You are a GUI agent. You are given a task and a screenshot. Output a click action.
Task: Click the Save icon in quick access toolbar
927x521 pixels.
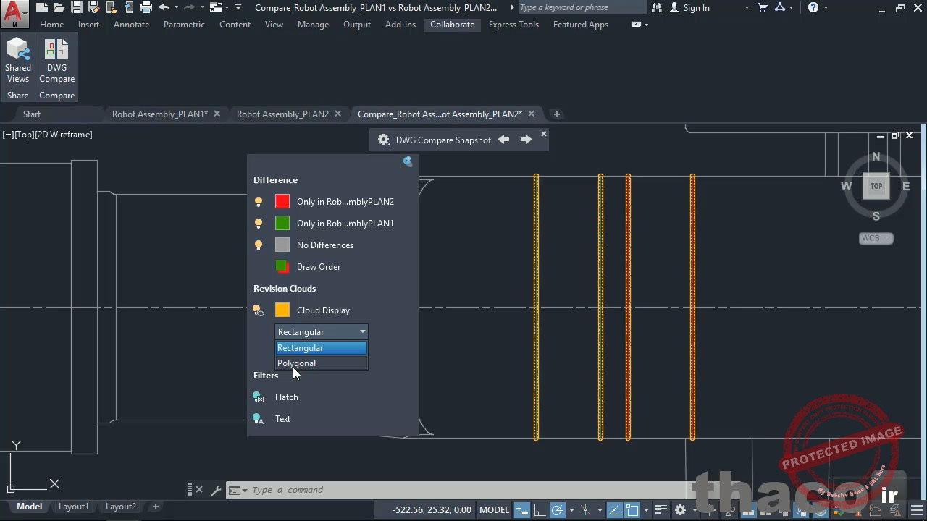point(76,7)
